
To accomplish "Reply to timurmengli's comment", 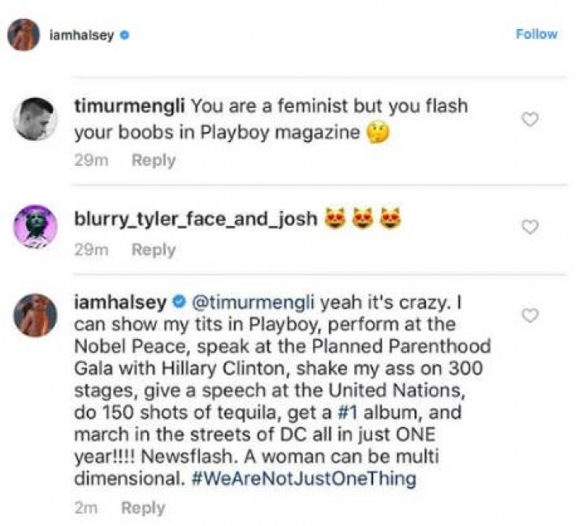I will (153, 160).
